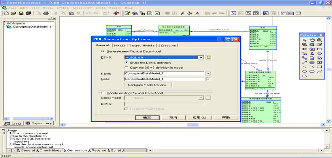Click the Check Model checkmark toolbar icon
Image resolution: width=332 pixels, height=158 pixels.
[157, 13]
